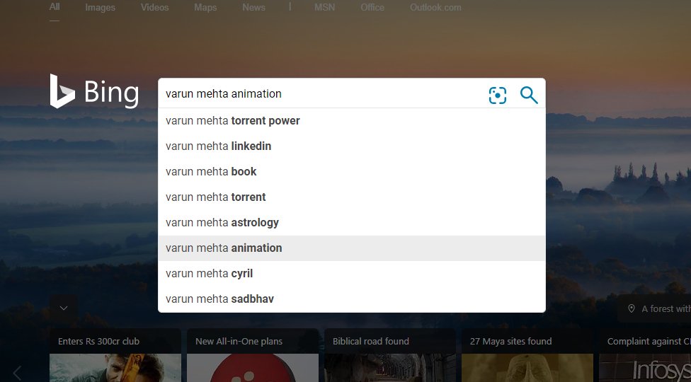Collapse news carousel with down chevron
This screenshot has height=382, width=691.
pyautogui.click(x=64, y=308)
